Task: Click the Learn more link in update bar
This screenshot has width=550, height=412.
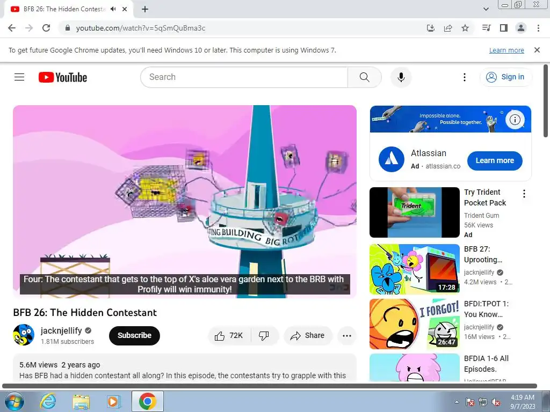Action: click(506, 50)
